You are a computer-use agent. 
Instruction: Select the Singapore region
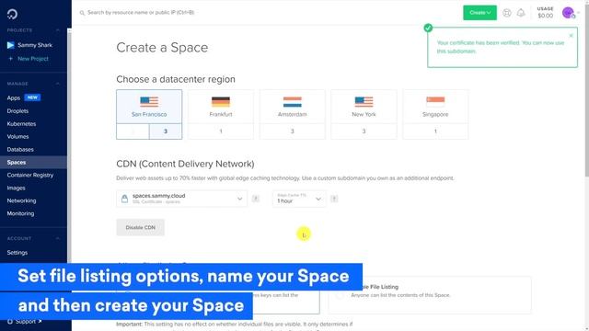coord(435,107)
